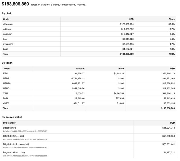The width and height of the screenshot is (180, 161).
Task: Select the 'base' chain row label
Action: (6, 49)
